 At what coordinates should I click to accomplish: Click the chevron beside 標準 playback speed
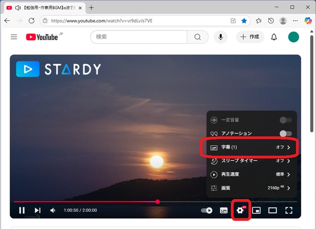point(289,175)
